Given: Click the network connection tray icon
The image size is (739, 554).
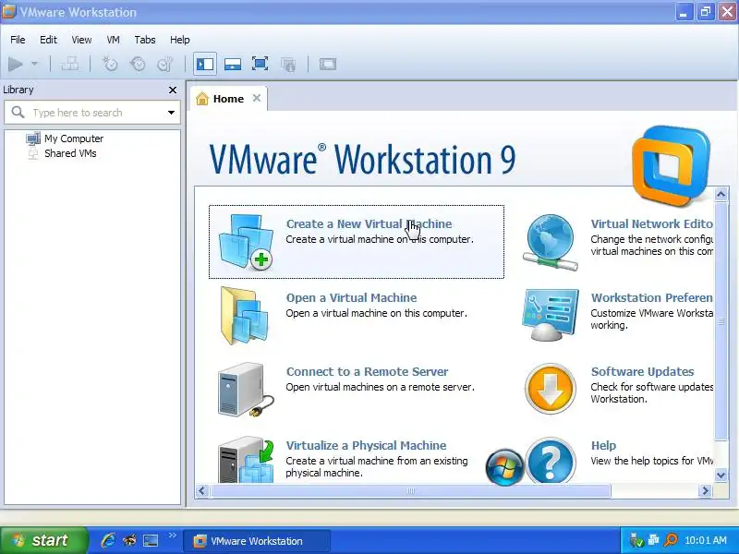Looking at the screenshot, I should coord(653,540).
